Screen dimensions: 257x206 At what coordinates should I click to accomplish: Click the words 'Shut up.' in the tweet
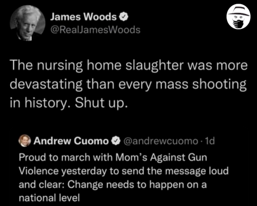click(x=101, y=103)
